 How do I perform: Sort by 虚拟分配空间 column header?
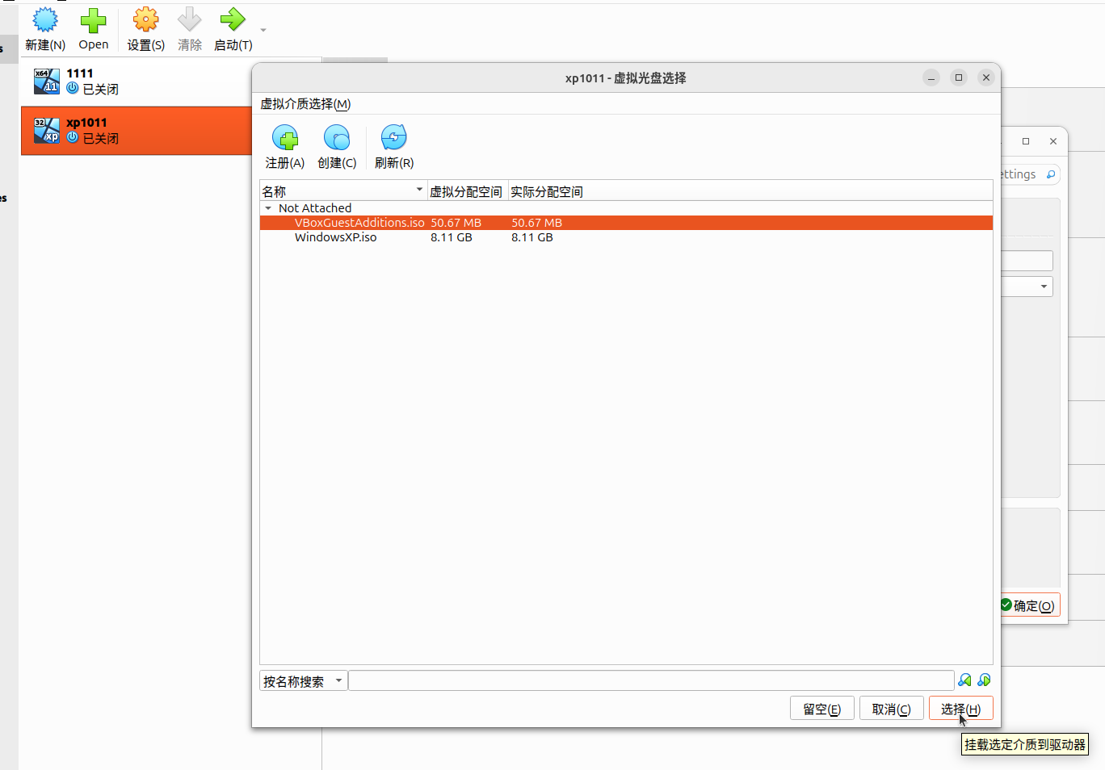click(467, 191)
